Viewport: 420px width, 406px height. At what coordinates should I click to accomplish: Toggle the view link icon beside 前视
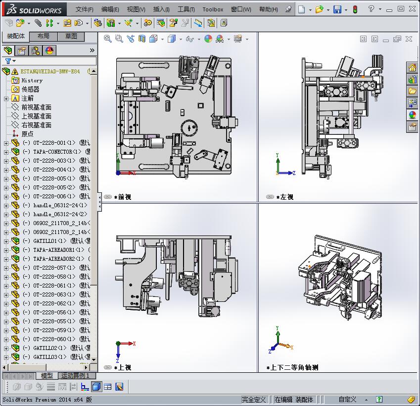tap(108, 197)
